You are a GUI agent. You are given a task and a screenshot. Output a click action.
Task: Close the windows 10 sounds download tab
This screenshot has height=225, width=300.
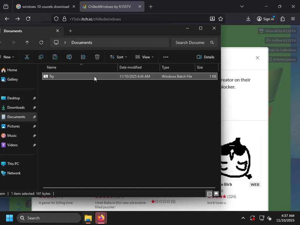tap(74, 6)
